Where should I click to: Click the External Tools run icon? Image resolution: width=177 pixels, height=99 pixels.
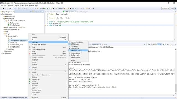(52, 9)
